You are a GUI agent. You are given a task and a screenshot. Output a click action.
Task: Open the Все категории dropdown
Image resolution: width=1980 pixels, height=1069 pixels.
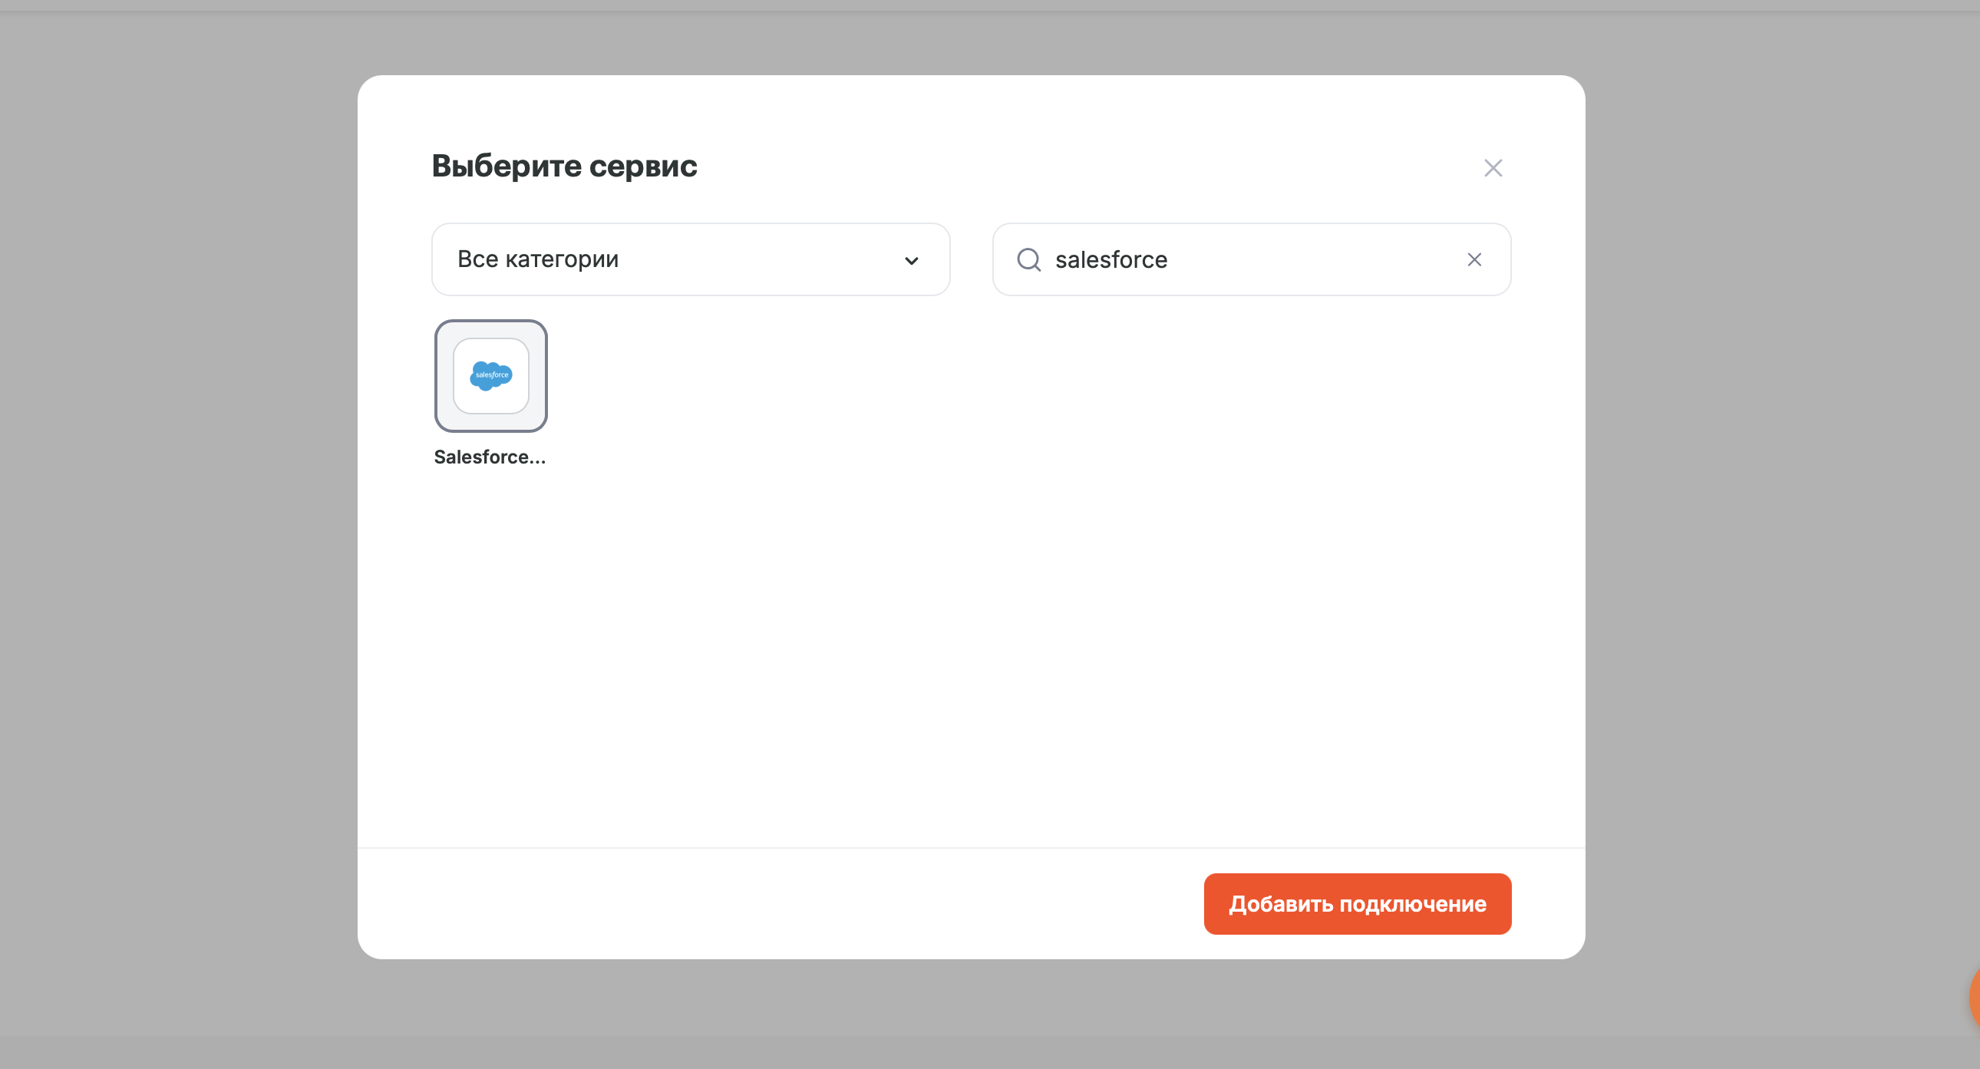pos(690,259)
